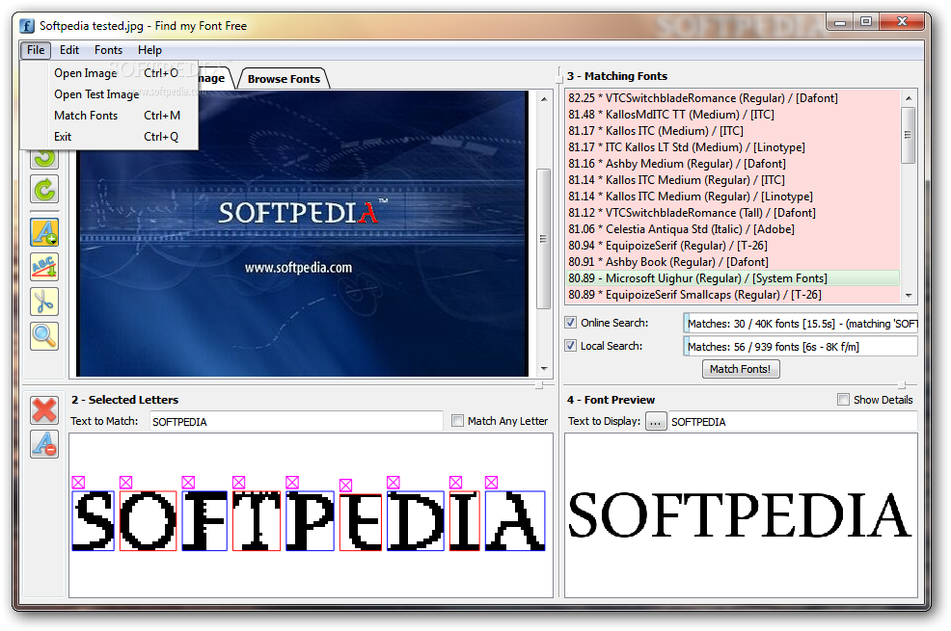The height and width of the screenshot is (631, 951).
Task: Click the Text to Display input field
Action: pos(793,422)
